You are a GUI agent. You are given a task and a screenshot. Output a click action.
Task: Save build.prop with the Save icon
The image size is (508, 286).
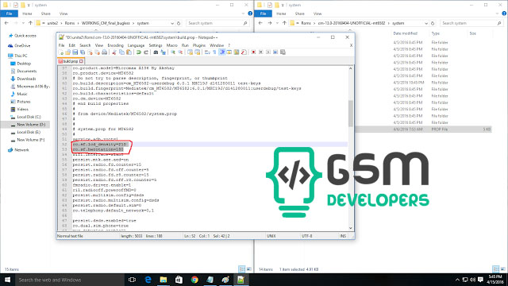point(75,52)
